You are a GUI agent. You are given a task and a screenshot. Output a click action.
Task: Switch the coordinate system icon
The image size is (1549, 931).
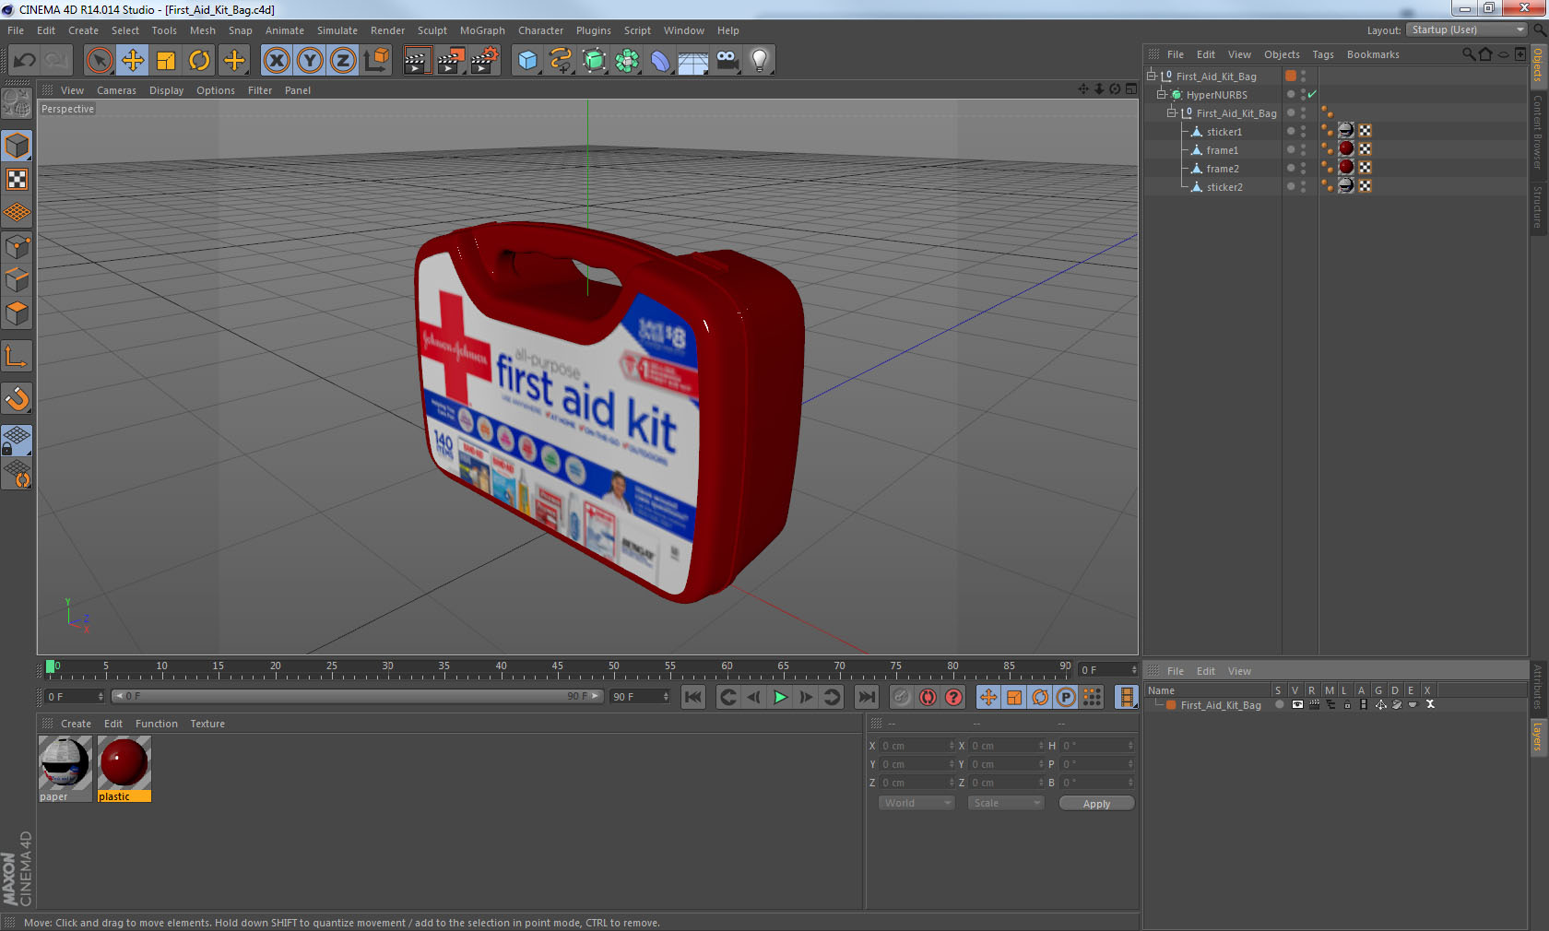coord(376,61)
